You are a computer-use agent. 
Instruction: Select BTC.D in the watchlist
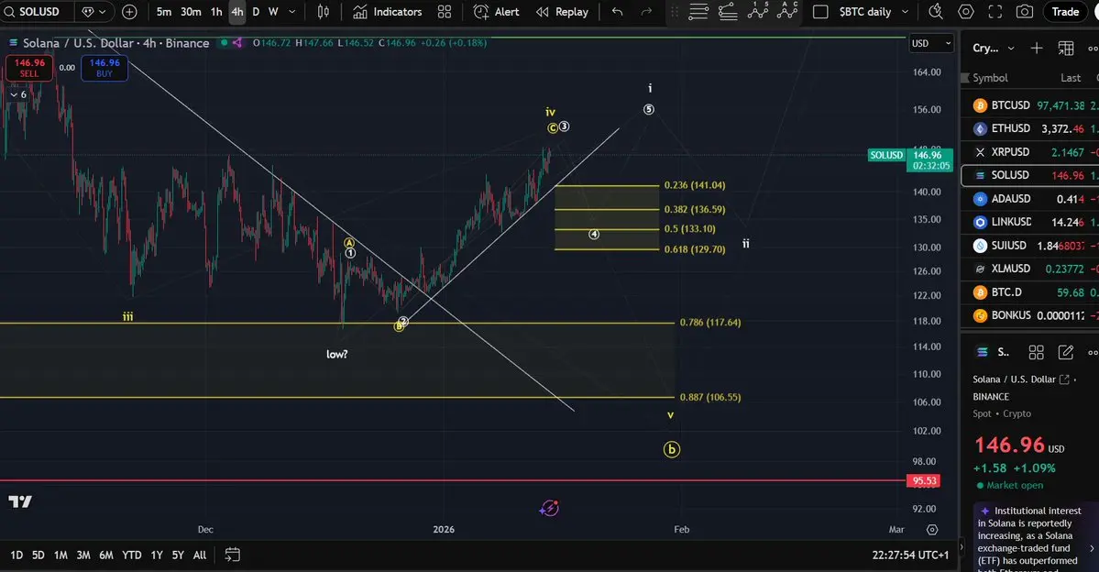1029,292
